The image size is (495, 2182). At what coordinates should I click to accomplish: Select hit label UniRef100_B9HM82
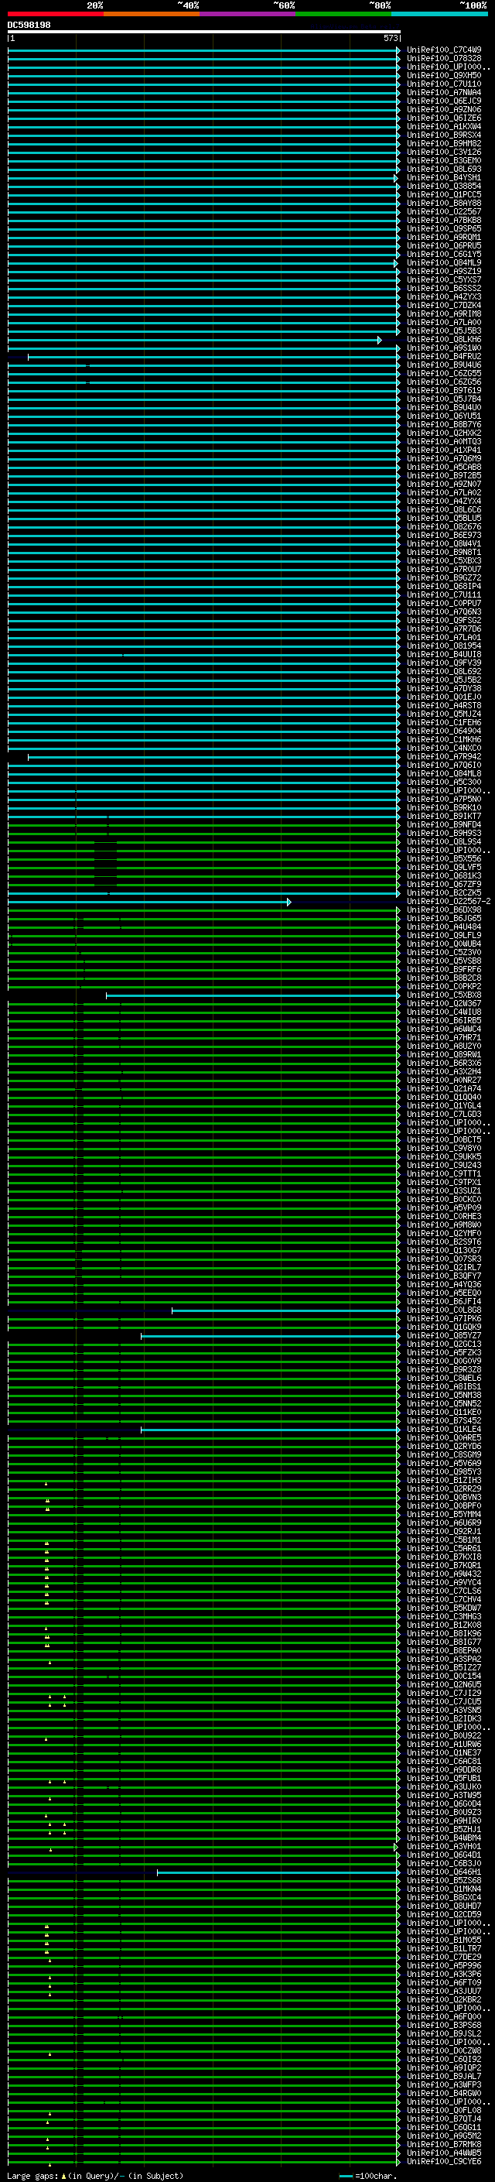(x=444, y=143)
